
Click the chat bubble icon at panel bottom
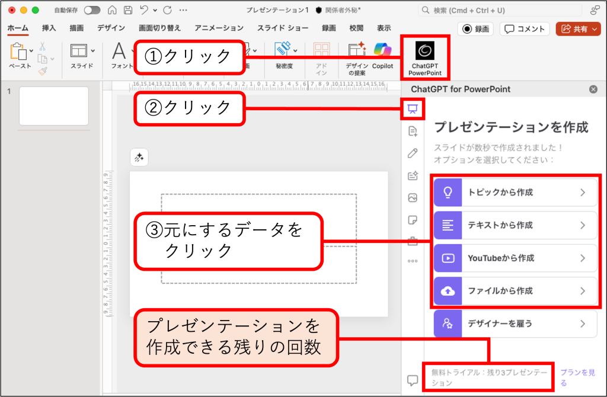coord(413,379)
